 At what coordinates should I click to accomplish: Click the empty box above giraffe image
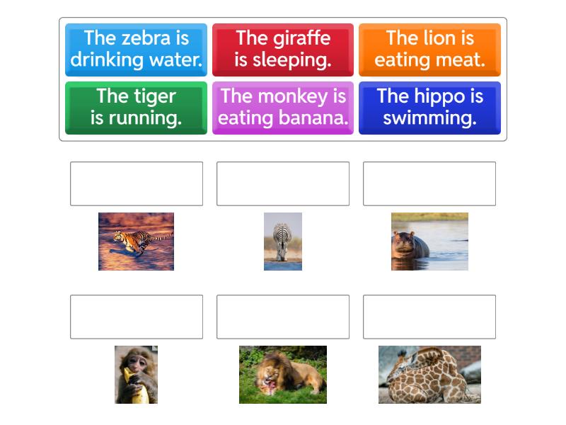click(429, 317)
